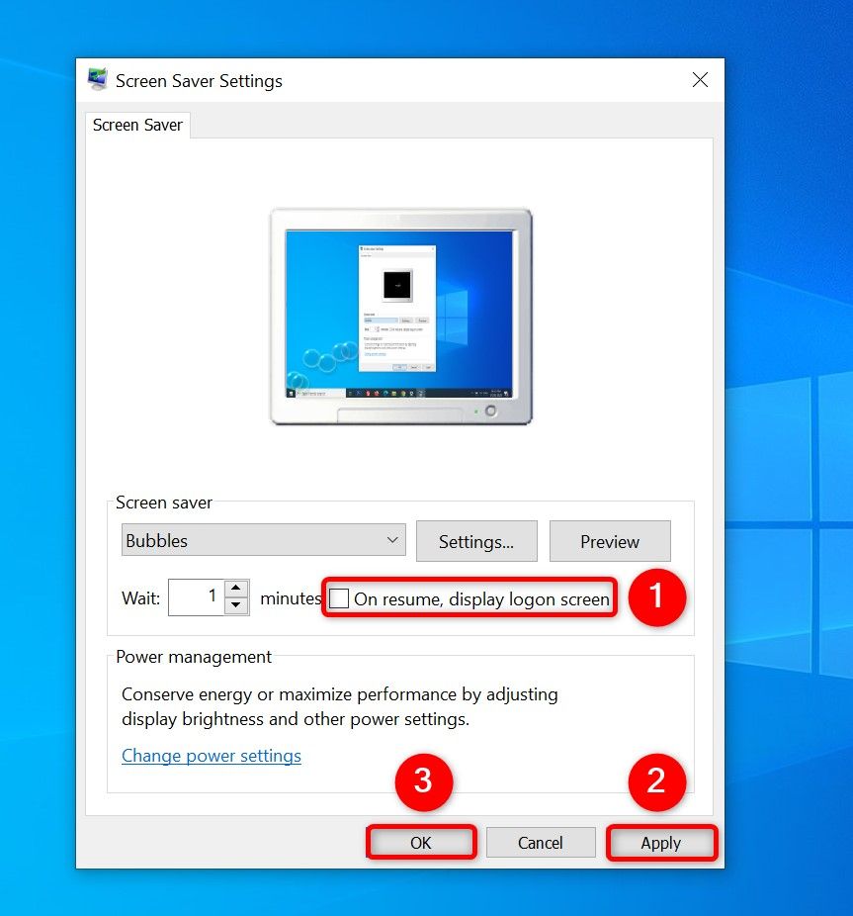Increase the Wait time with the up arrow
This screenshot has width=853, height=916.
[234, 590]
